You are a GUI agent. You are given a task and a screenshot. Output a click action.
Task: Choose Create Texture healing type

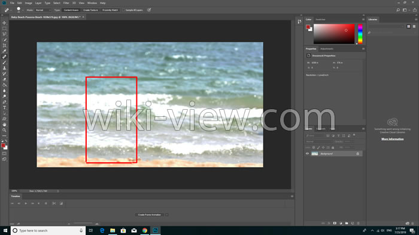tap(90, 10)
